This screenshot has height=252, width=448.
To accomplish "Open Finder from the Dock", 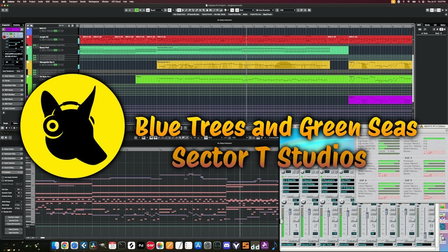I will pos(55,246).
